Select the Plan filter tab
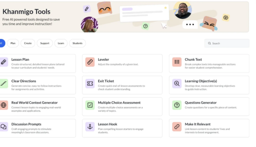The height and width of the screenshot is (147, 256). tap(13, 43)
